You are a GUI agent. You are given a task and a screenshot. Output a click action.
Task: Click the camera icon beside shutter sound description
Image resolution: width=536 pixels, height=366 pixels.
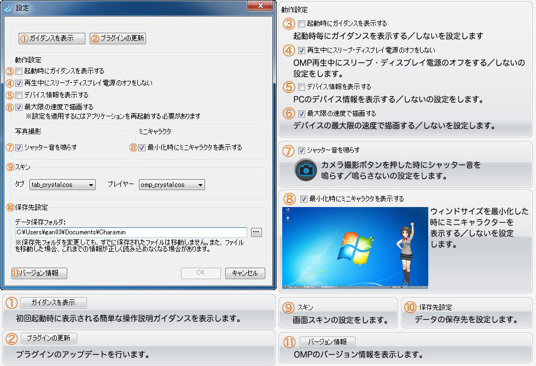(306, 170)
